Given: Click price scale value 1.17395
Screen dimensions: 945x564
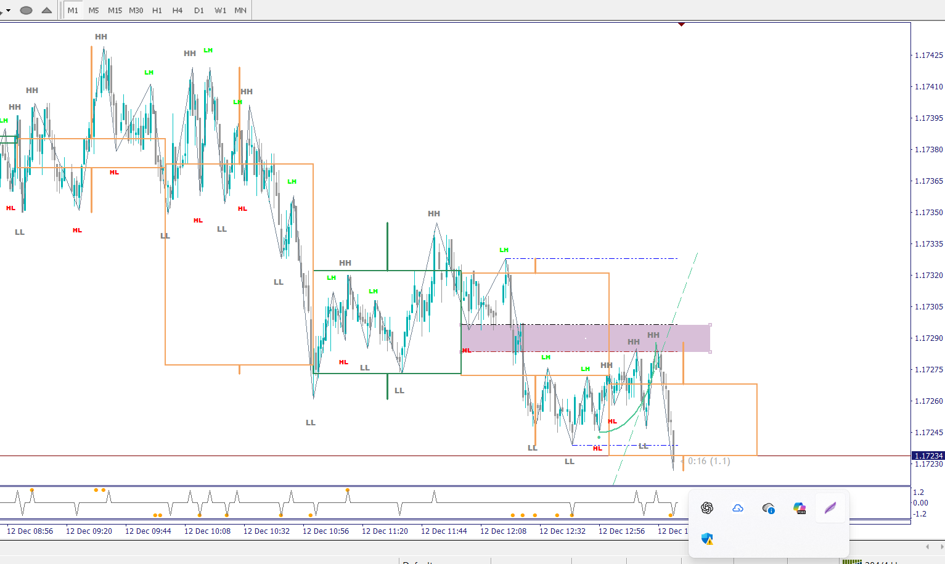Looking at the screenshot, I should point(928,118).
